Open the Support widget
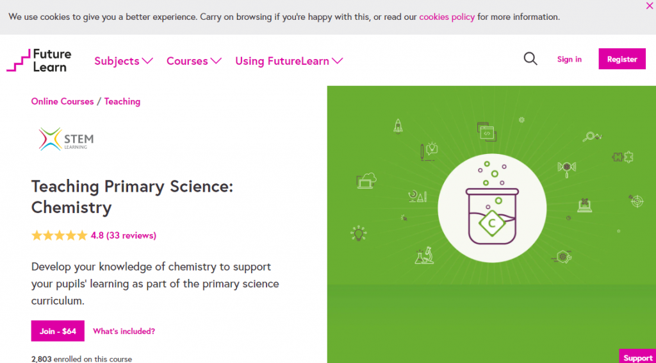 [x=637, y=357]
